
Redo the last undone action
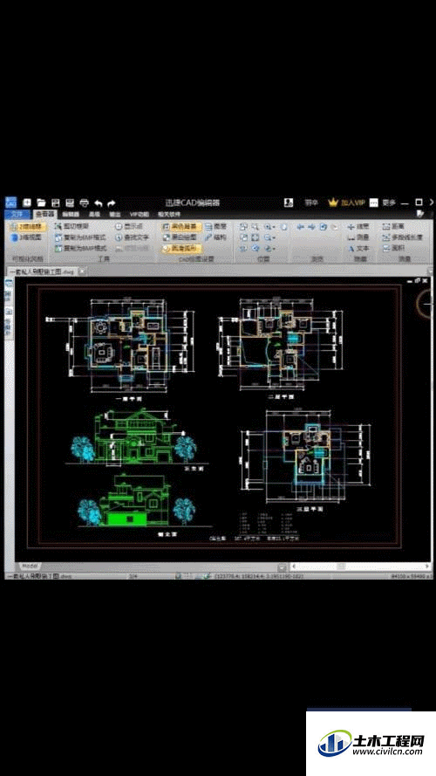pyautogui.click(x=112, y=203)
